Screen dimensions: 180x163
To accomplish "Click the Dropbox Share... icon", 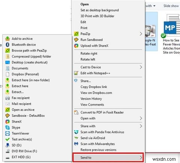I will tap(76, 81).
